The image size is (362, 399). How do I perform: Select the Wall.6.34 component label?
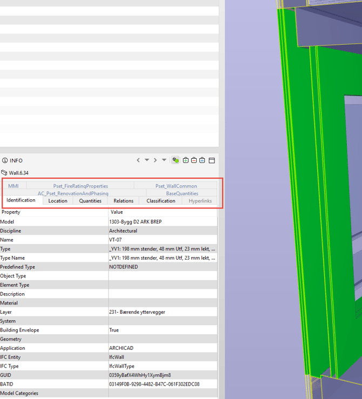(19, 173)
